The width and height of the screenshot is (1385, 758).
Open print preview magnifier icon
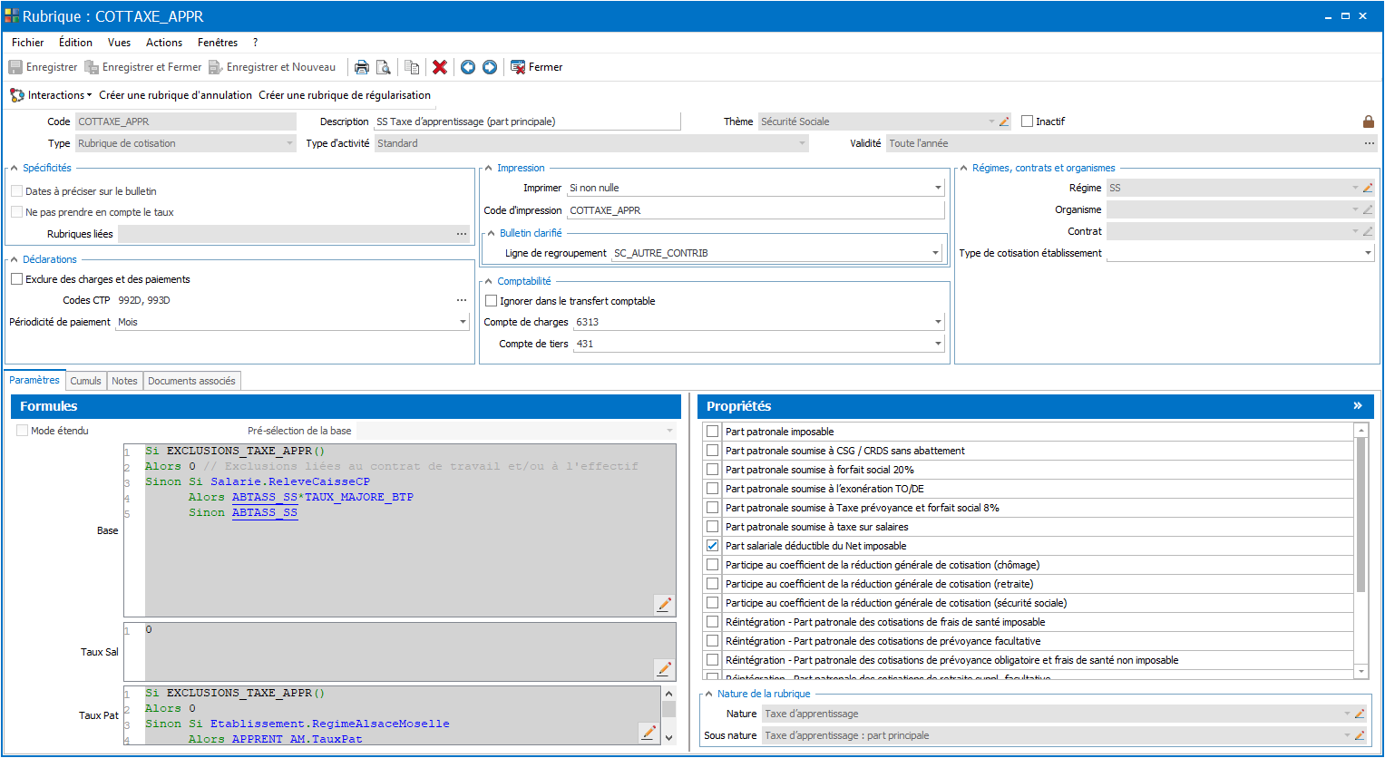[384, 67]
